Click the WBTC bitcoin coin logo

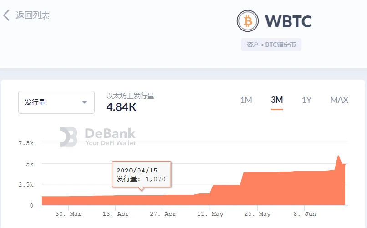(x=247, y=21)
